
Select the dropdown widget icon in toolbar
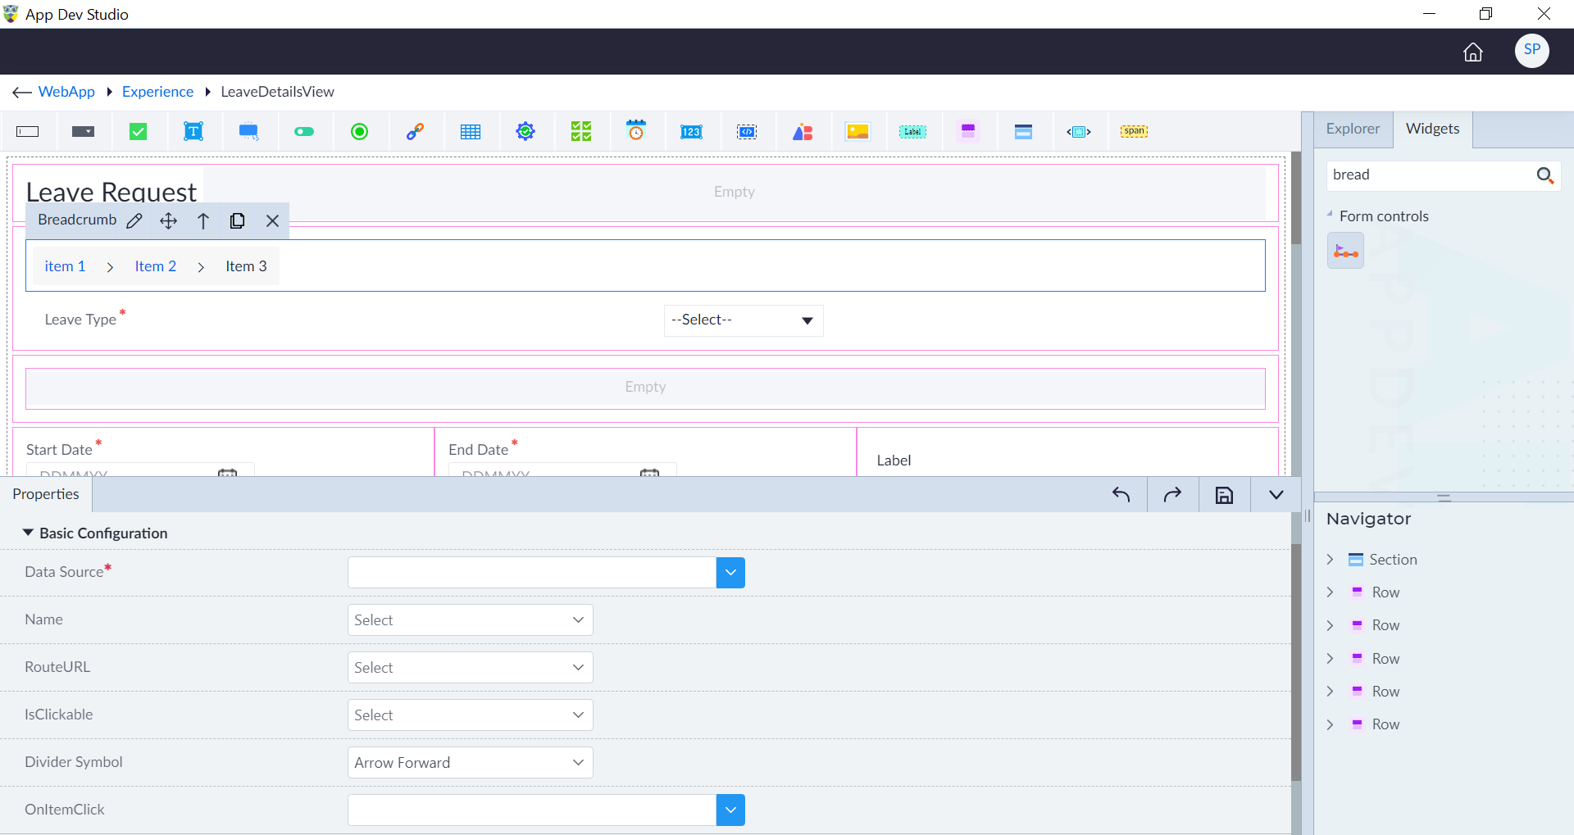[83, 132]
